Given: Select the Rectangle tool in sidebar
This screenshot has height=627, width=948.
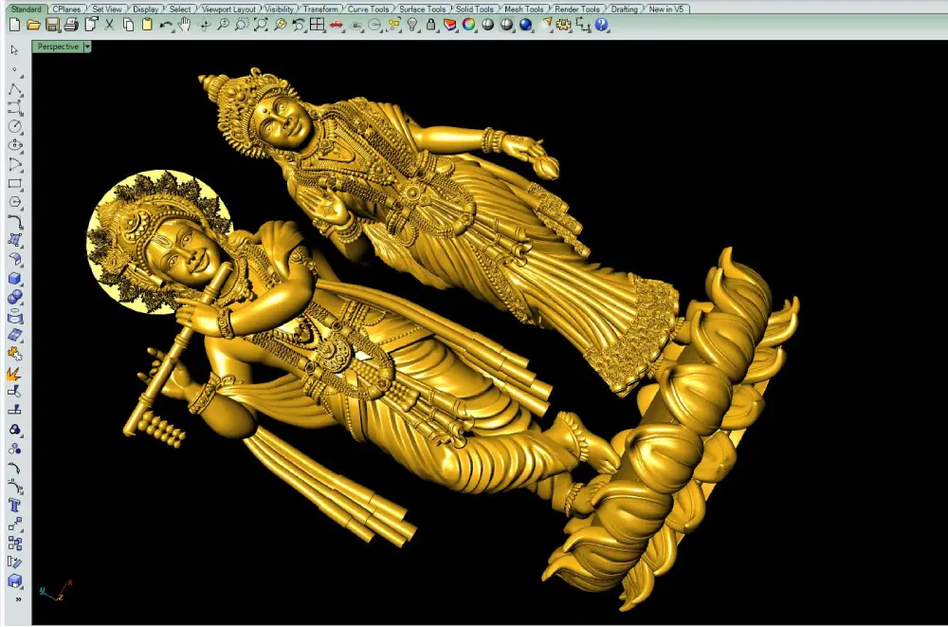Looking at the screenshot, I should click(14, 183).
